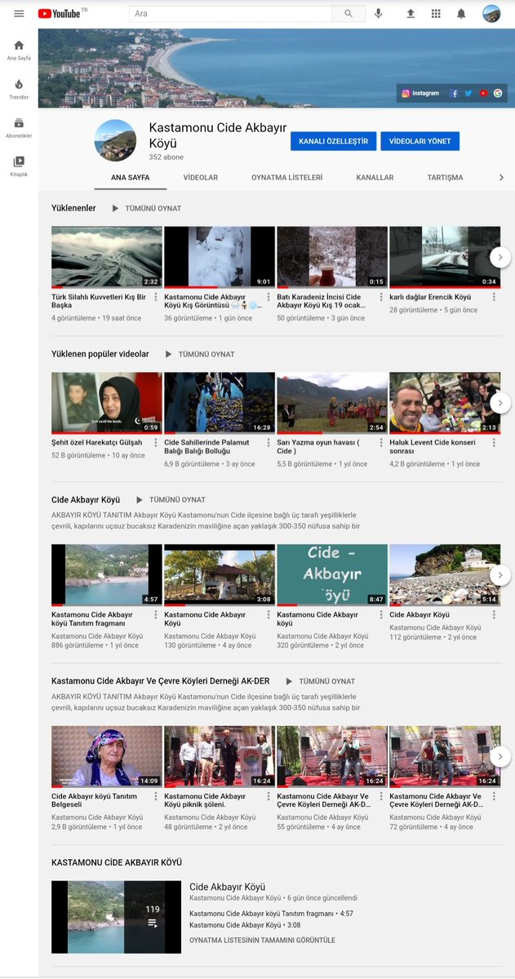
Task: Start voice search with microphone icon
Action: tap(379, 14)
